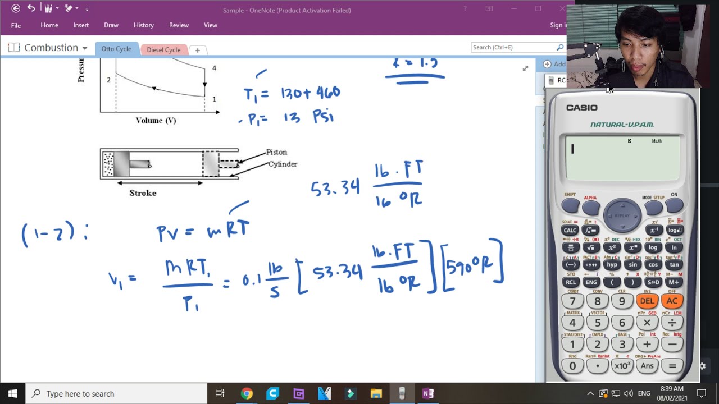The image size is (719, 404).
Task: Click the search magnifier icon
Action: 560,47
